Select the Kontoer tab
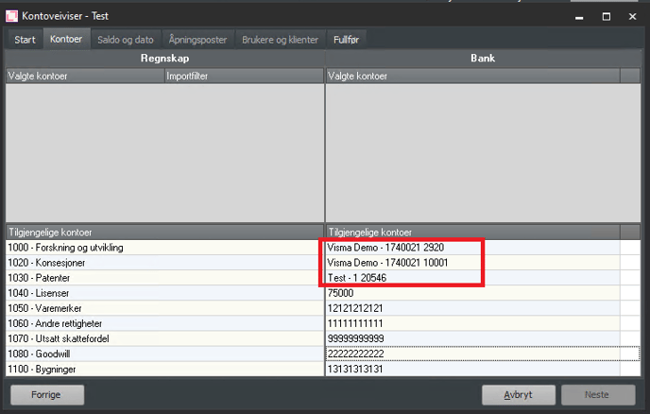This screenshot has height=414, width=650. (x=66, y=40)
